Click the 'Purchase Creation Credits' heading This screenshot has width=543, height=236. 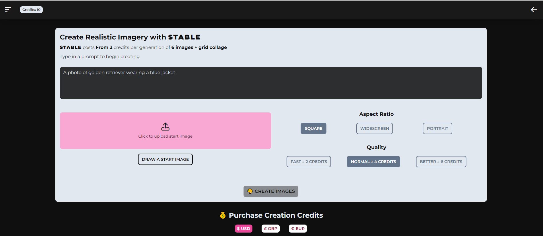click(276, 215)
